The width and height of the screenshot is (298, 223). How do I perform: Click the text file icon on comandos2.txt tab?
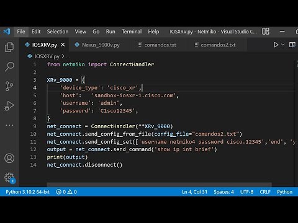click(197, 45)
